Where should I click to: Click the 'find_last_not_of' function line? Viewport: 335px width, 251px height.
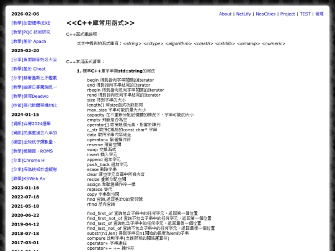click(151, 228)
